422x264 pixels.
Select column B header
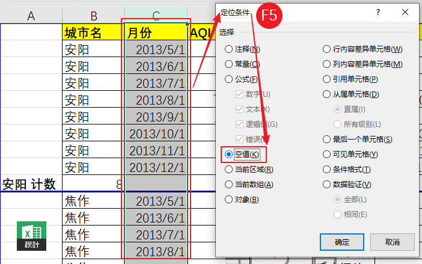pos(94,16)
